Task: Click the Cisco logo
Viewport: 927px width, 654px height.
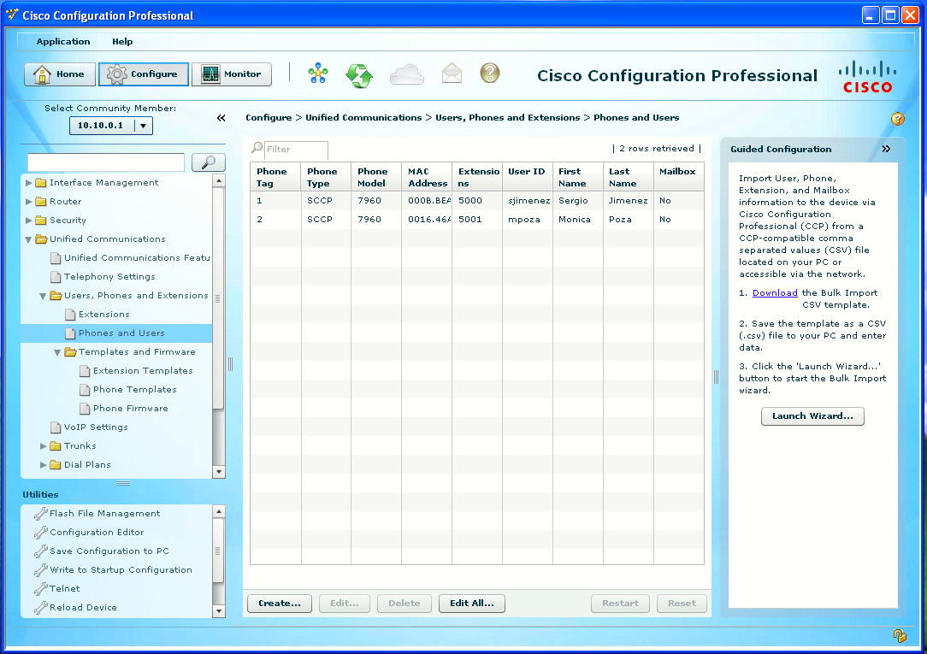Action: click(867, 77)
